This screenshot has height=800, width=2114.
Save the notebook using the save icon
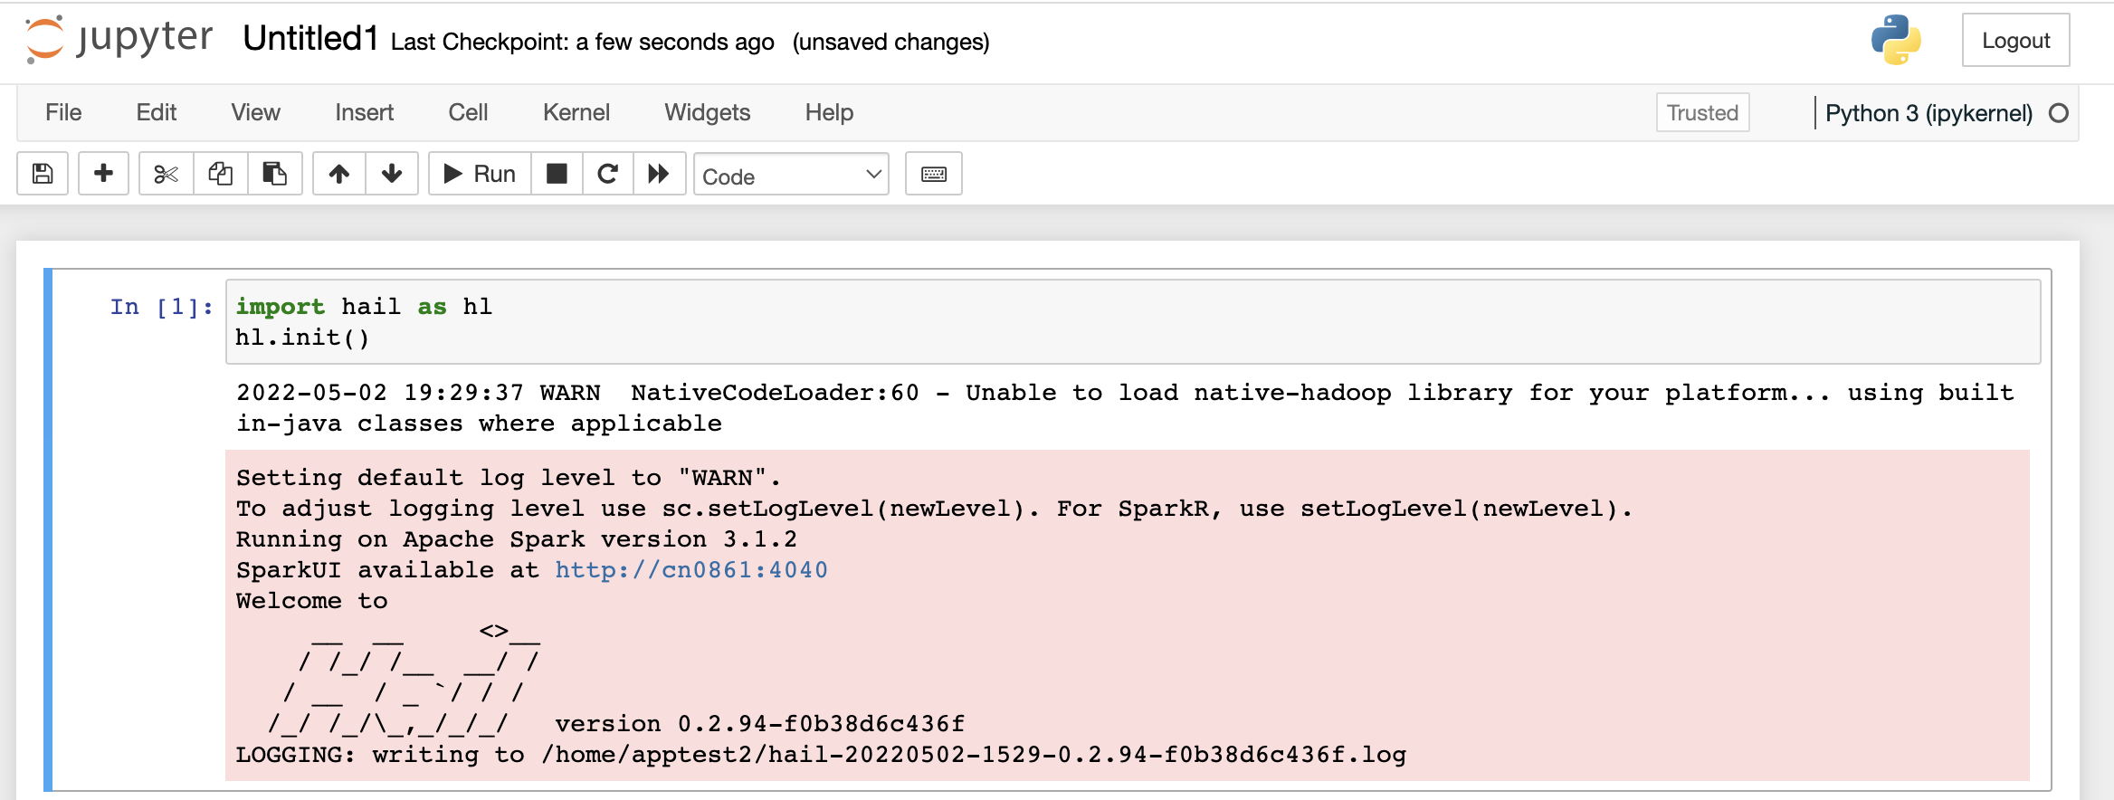pos(42,173)
